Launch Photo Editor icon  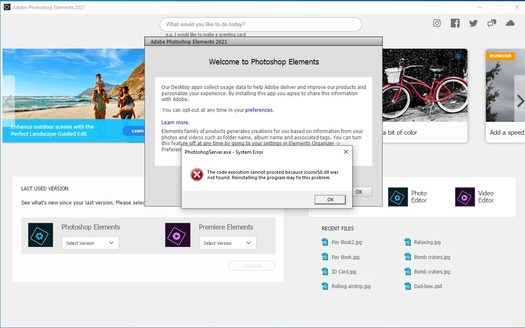[x=398, y=197]
